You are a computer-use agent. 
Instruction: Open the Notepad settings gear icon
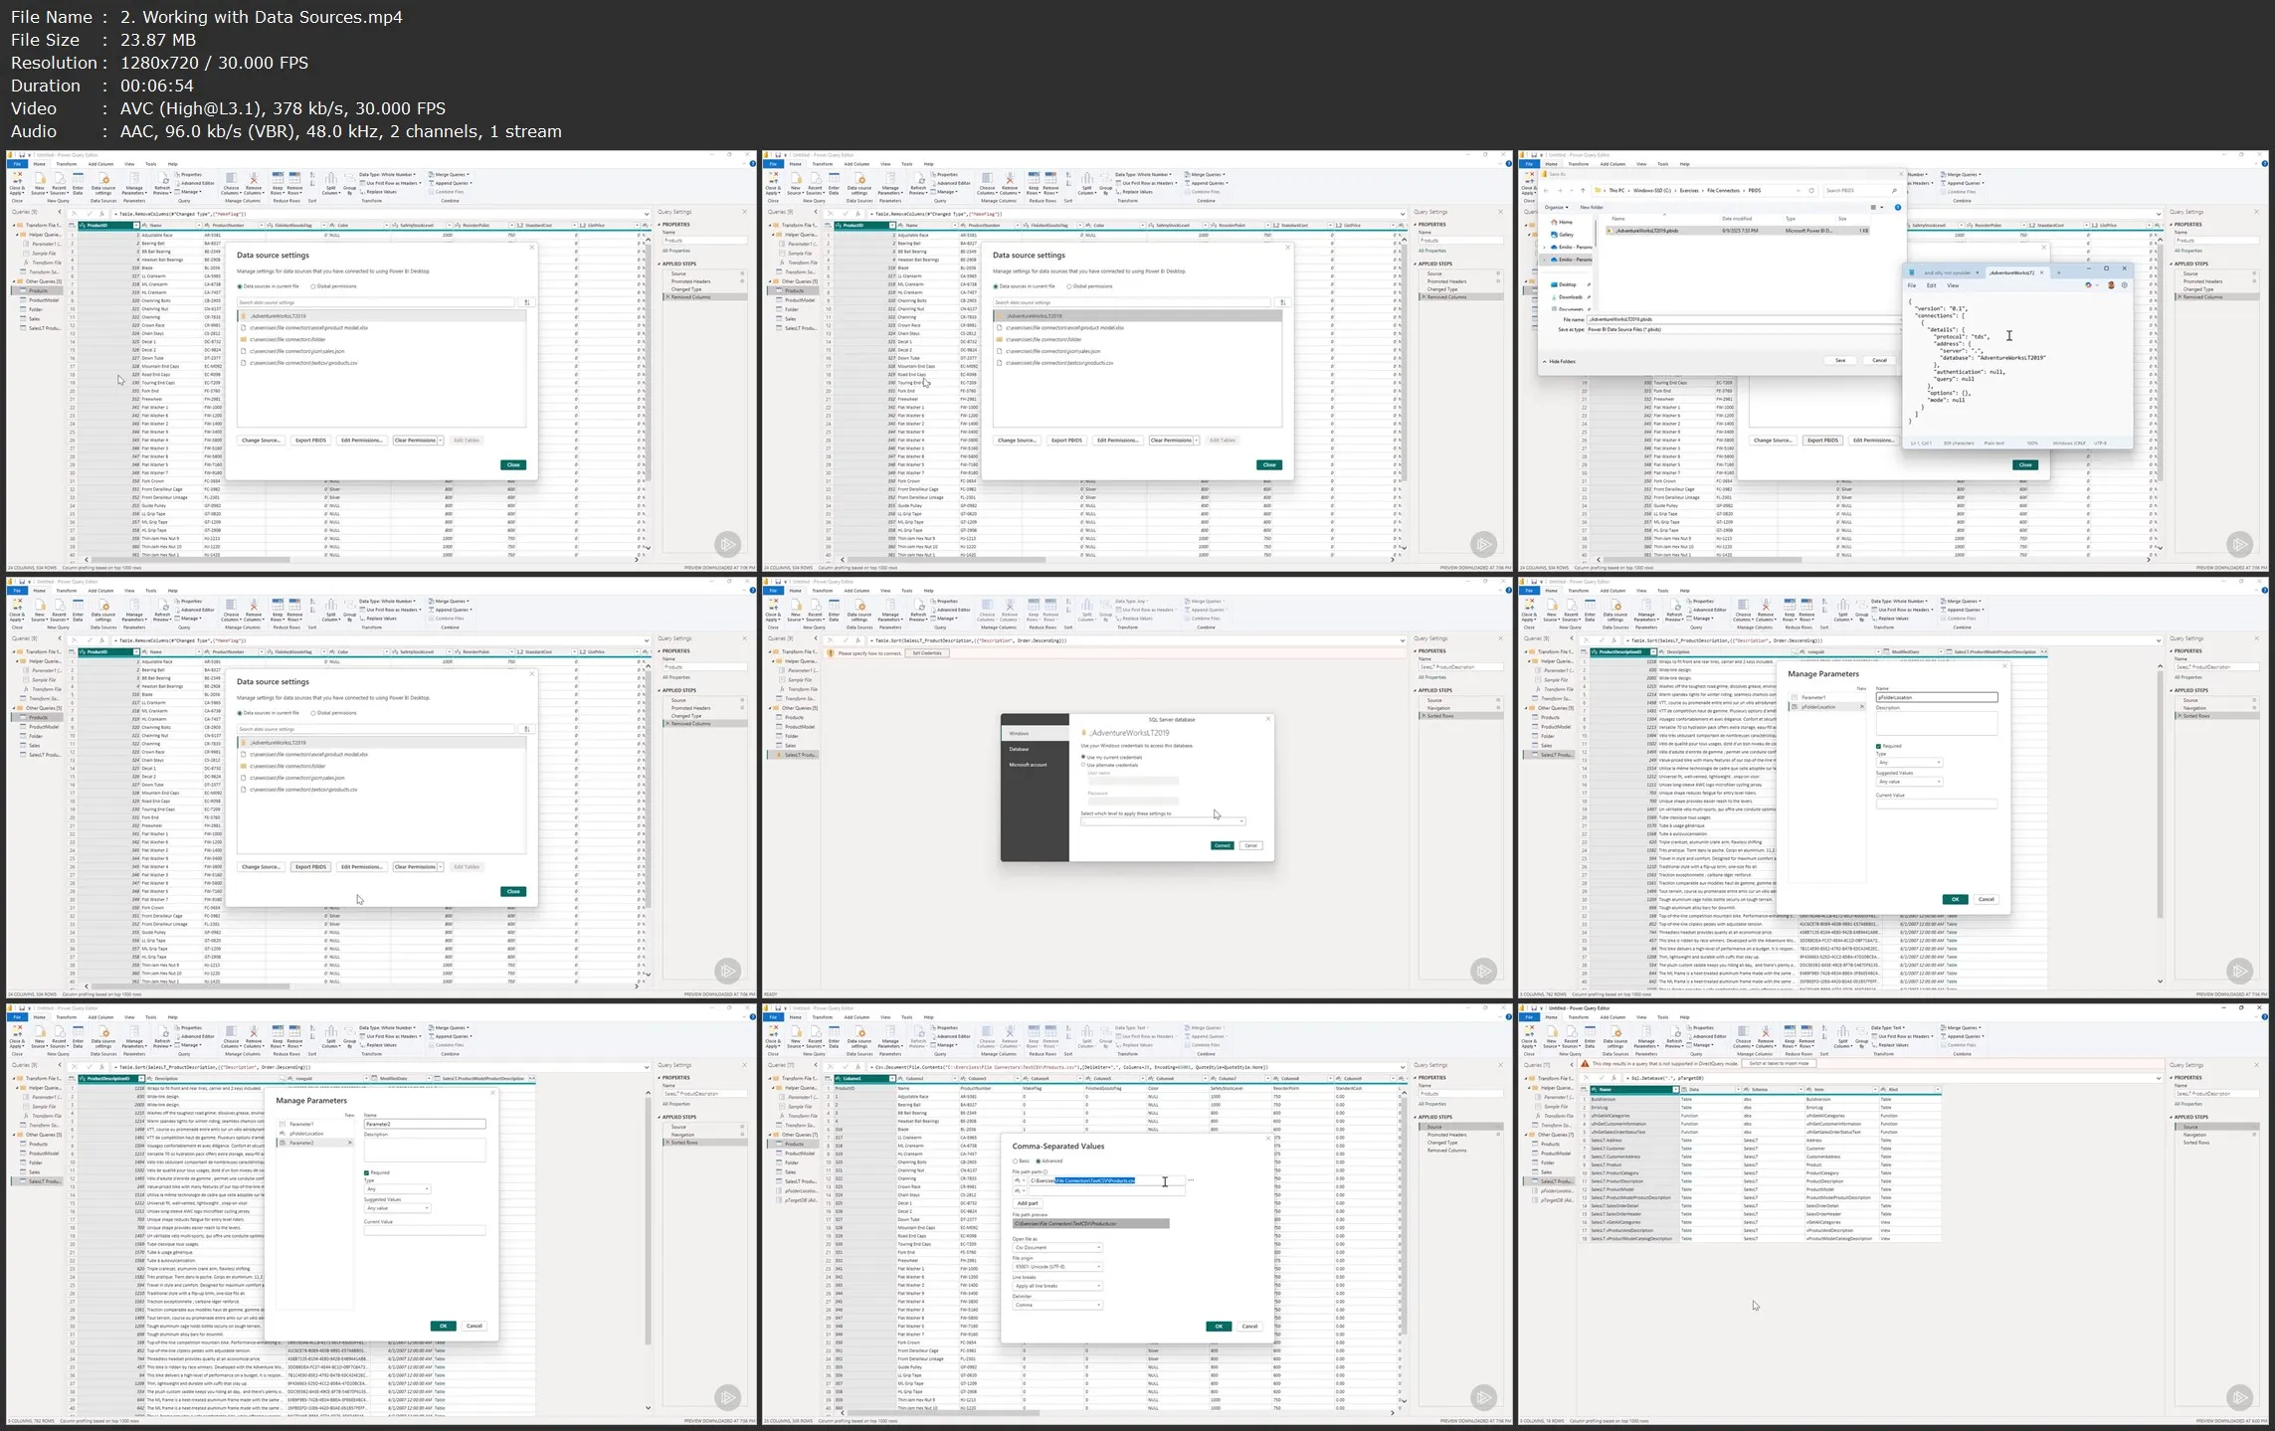(2124, 285)
